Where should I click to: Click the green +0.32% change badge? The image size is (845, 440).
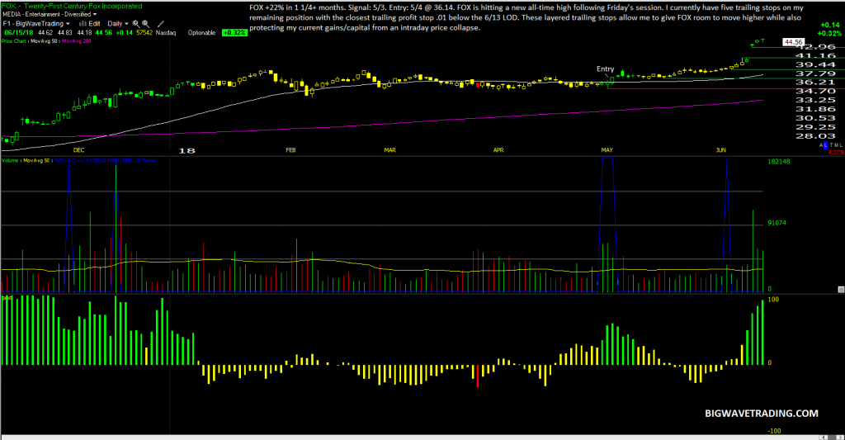click(234, 33)
